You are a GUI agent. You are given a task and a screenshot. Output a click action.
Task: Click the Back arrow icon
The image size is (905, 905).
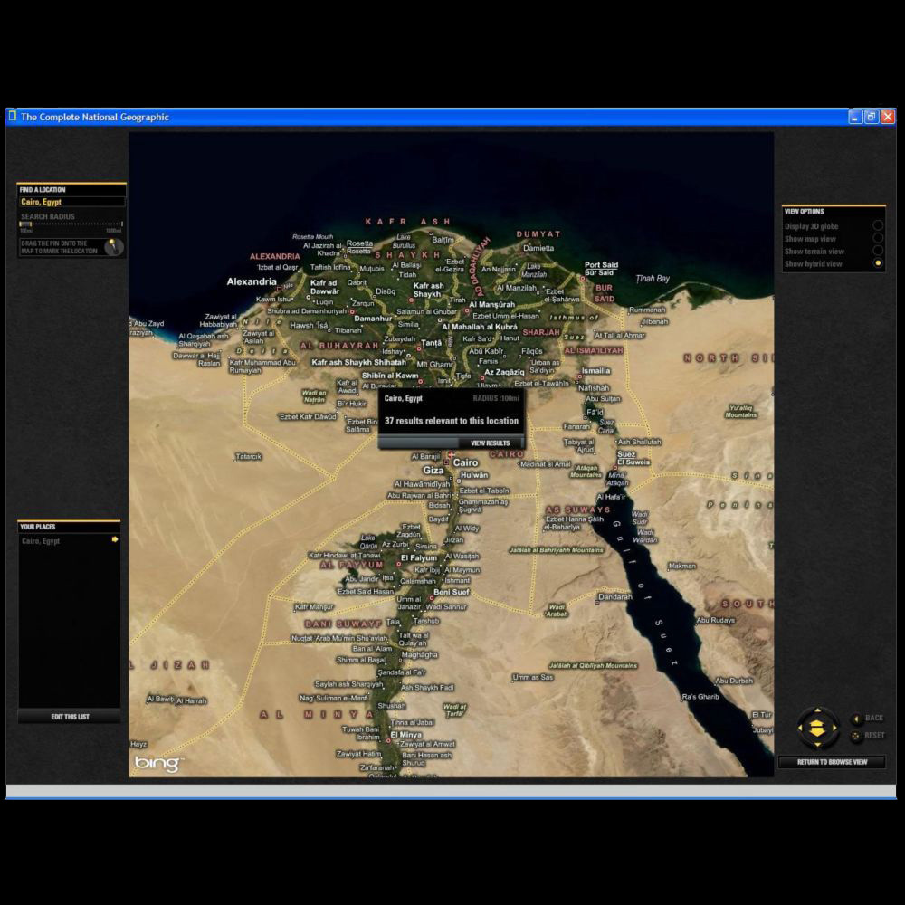click(856, 719)
